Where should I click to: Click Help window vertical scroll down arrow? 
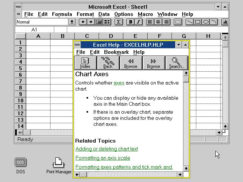click(186, 168)
